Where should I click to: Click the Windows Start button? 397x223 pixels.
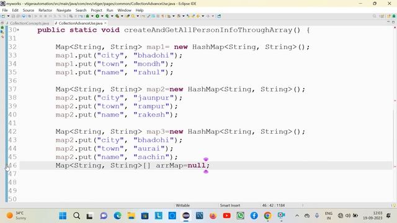[x=63, y=216]
